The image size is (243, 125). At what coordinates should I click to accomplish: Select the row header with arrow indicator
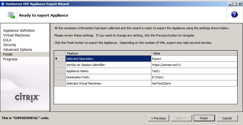click(x=60, y=59)
